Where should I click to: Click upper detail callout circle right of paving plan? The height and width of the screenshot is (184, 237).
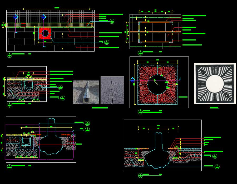pyautogui.click(x=112, y=21)
